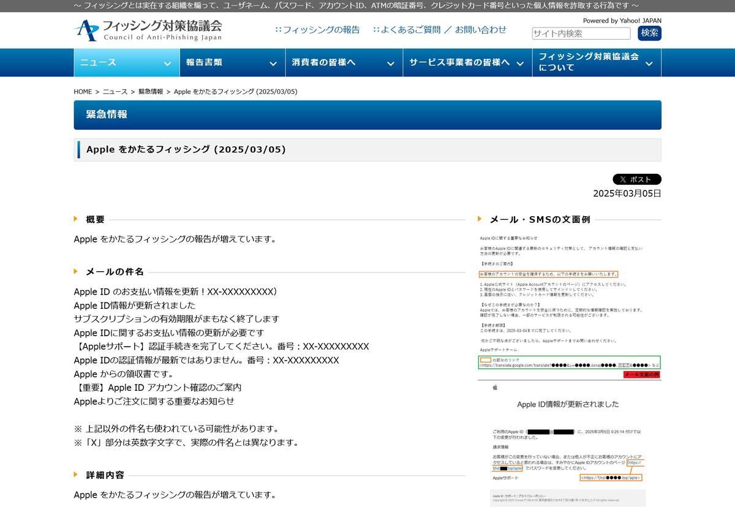Click the note ※ 上記以外の件名も使われている可能性があります。
Viewport: 735px width, 507px height.
pyautogui.click(x=176, y=429)
